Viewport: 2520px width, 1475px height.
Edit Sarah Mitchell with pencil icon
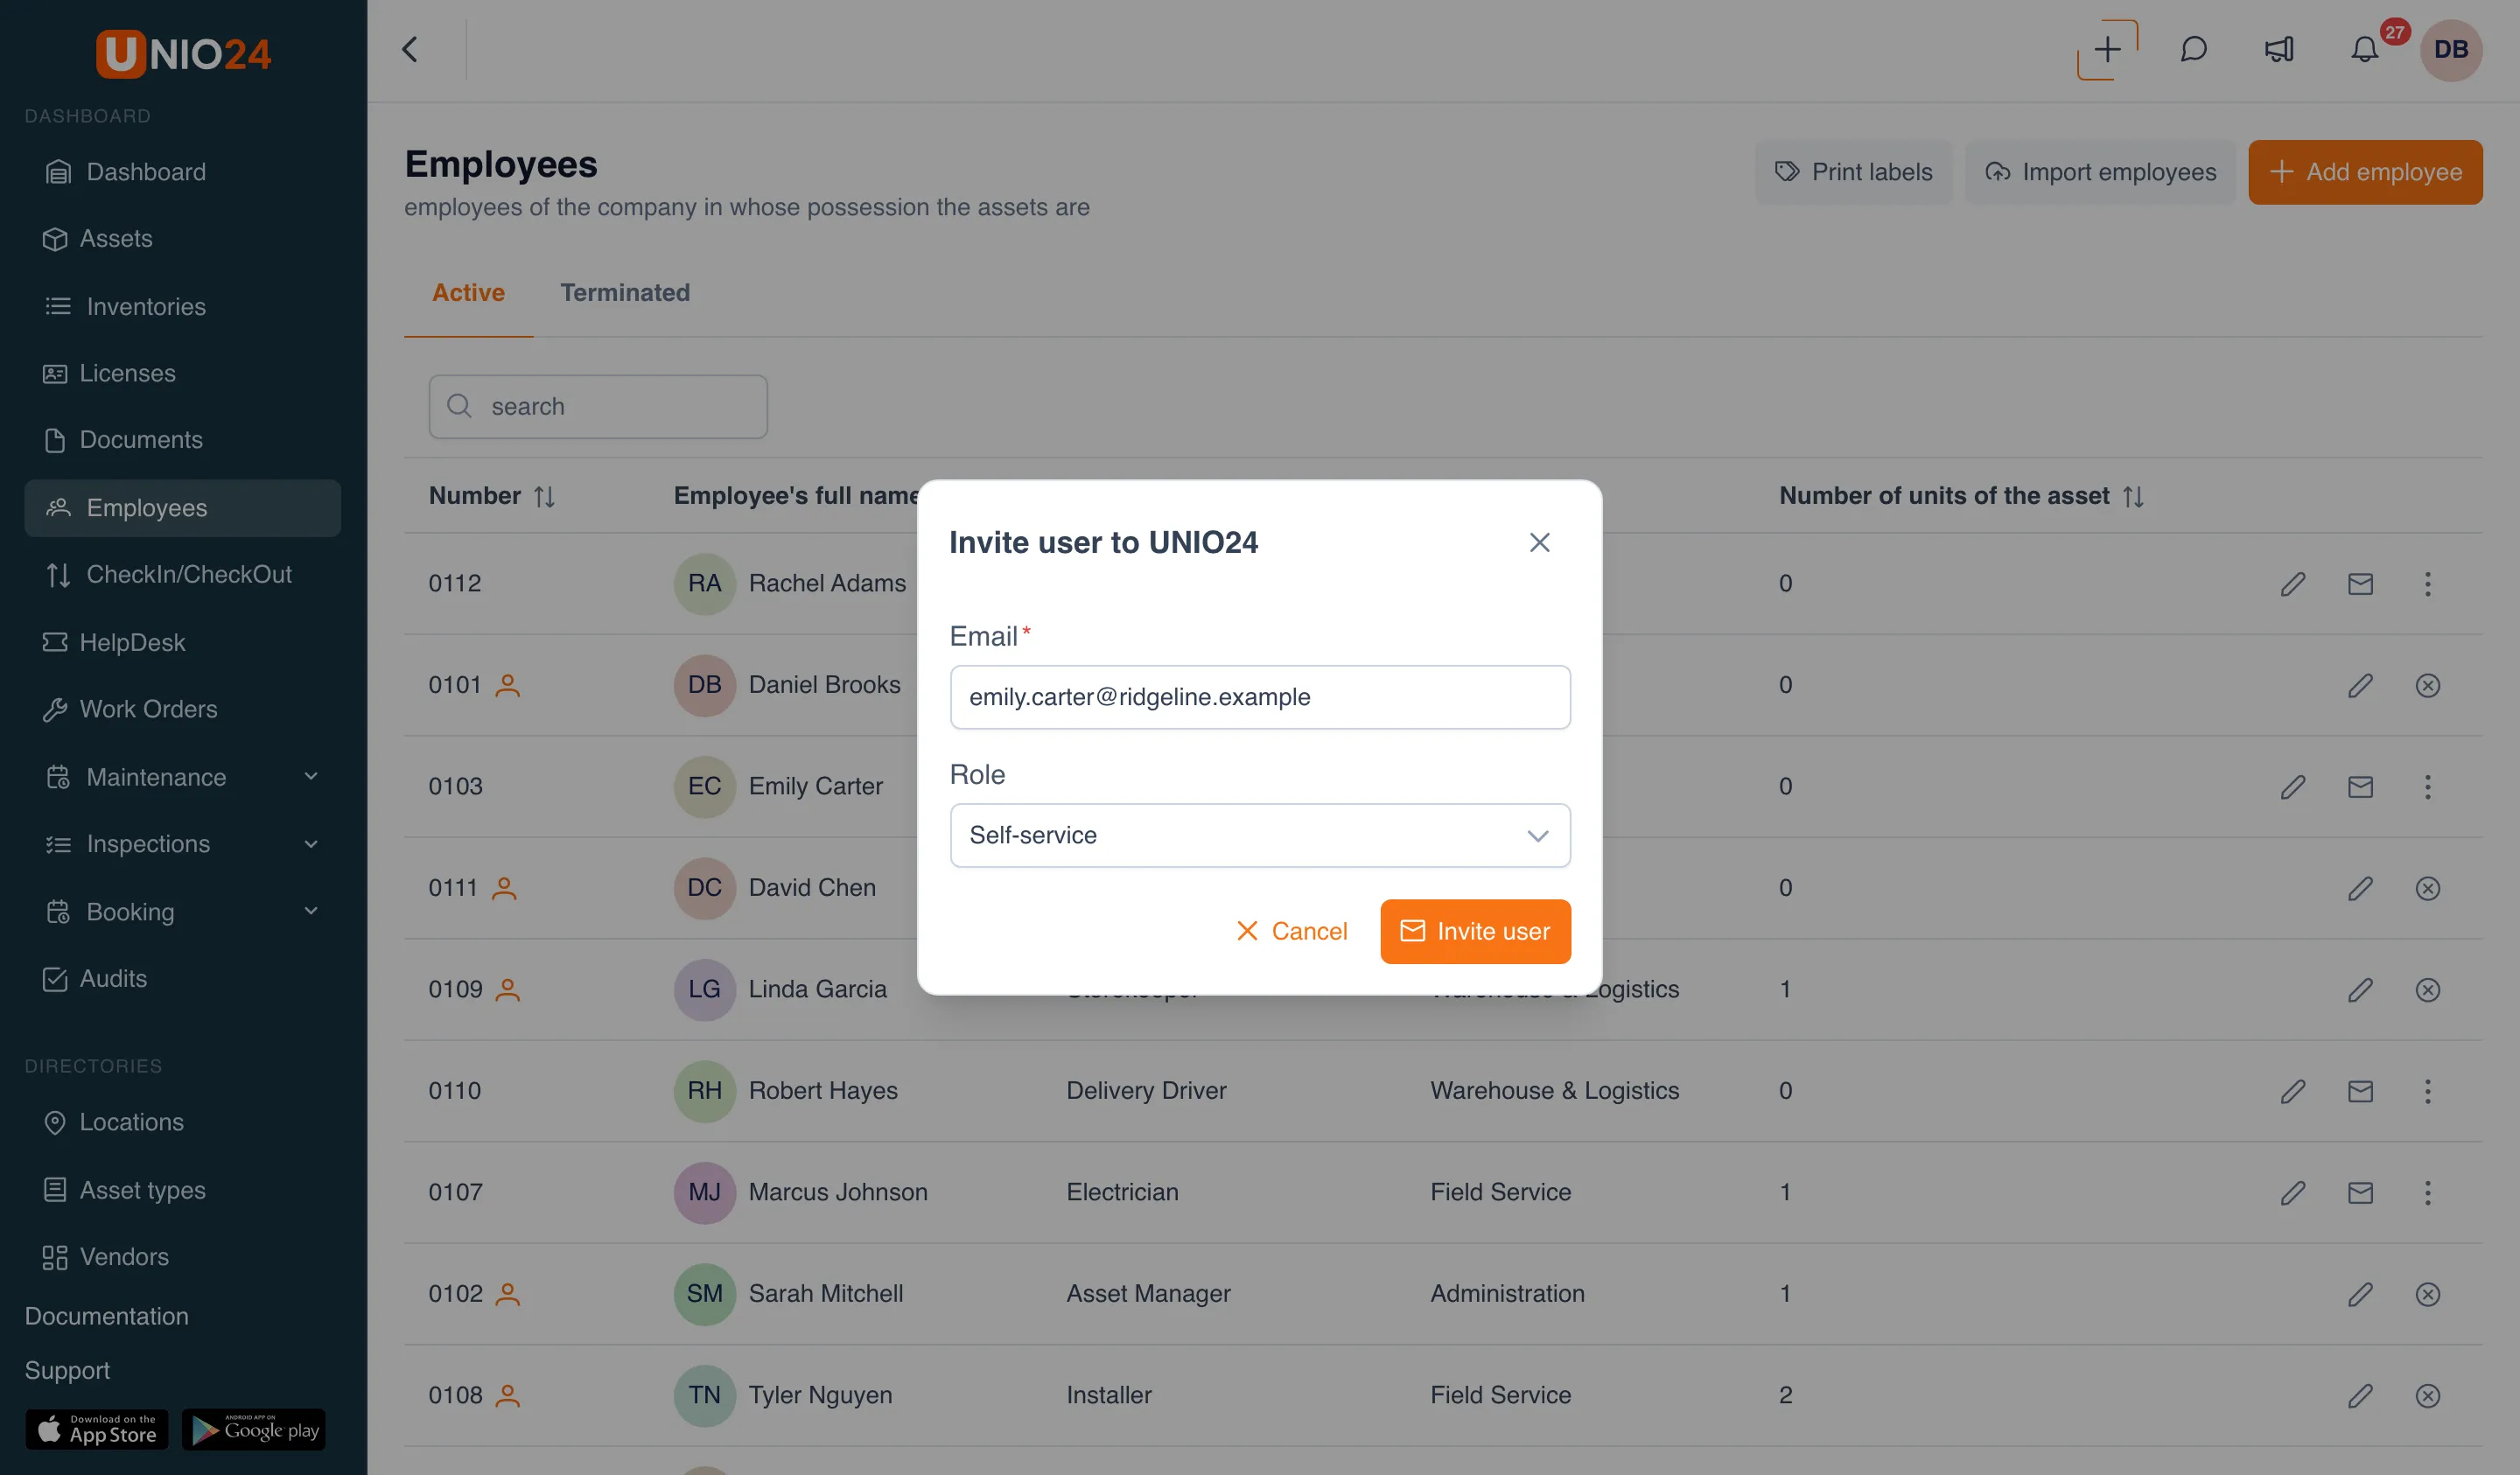(x=2360, y=1294)
